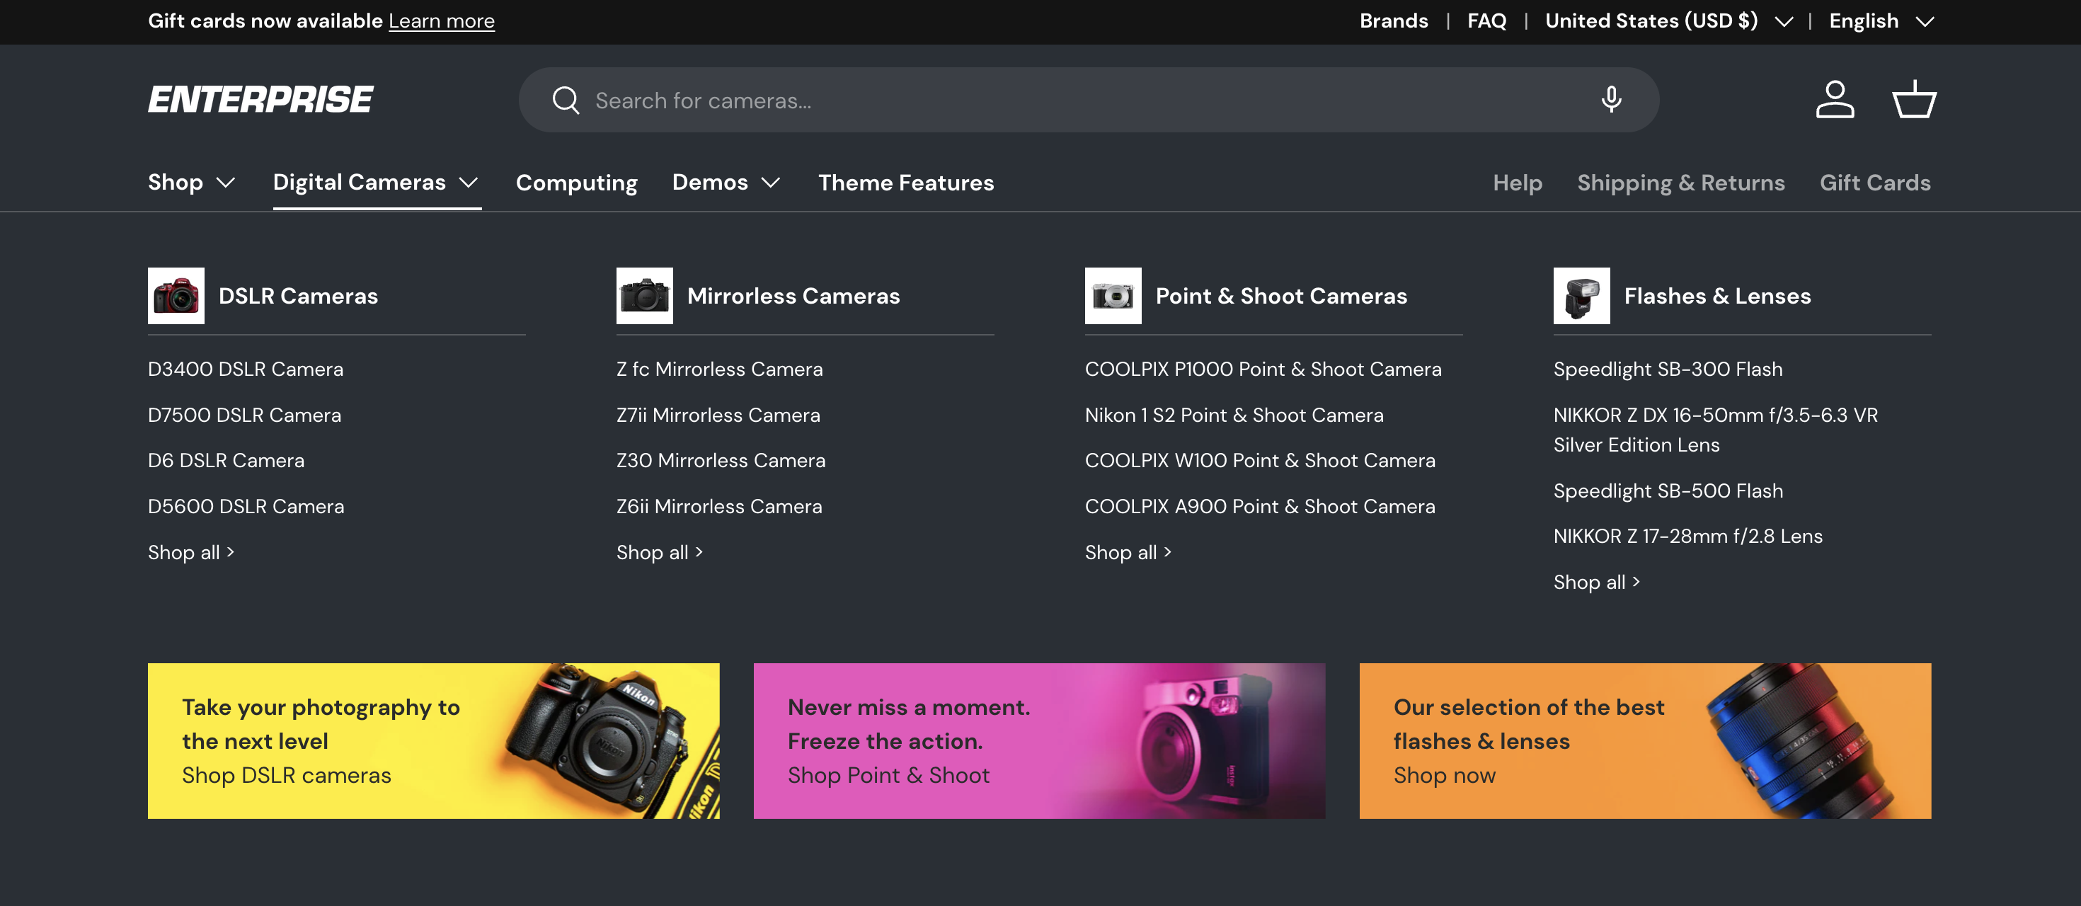
Task: Open the account profile icon
Action: tap(1835, 99)
